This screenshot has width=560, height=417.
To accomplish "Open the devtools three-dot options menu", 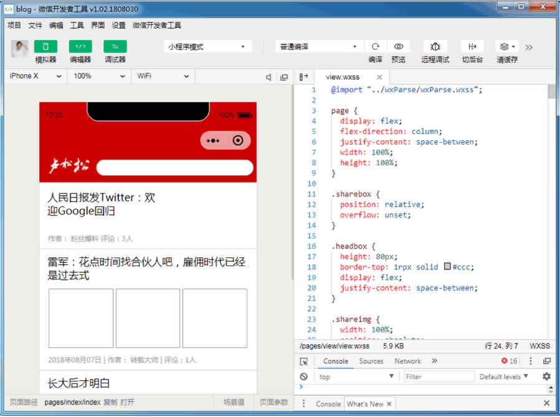I will coord(531,361).
